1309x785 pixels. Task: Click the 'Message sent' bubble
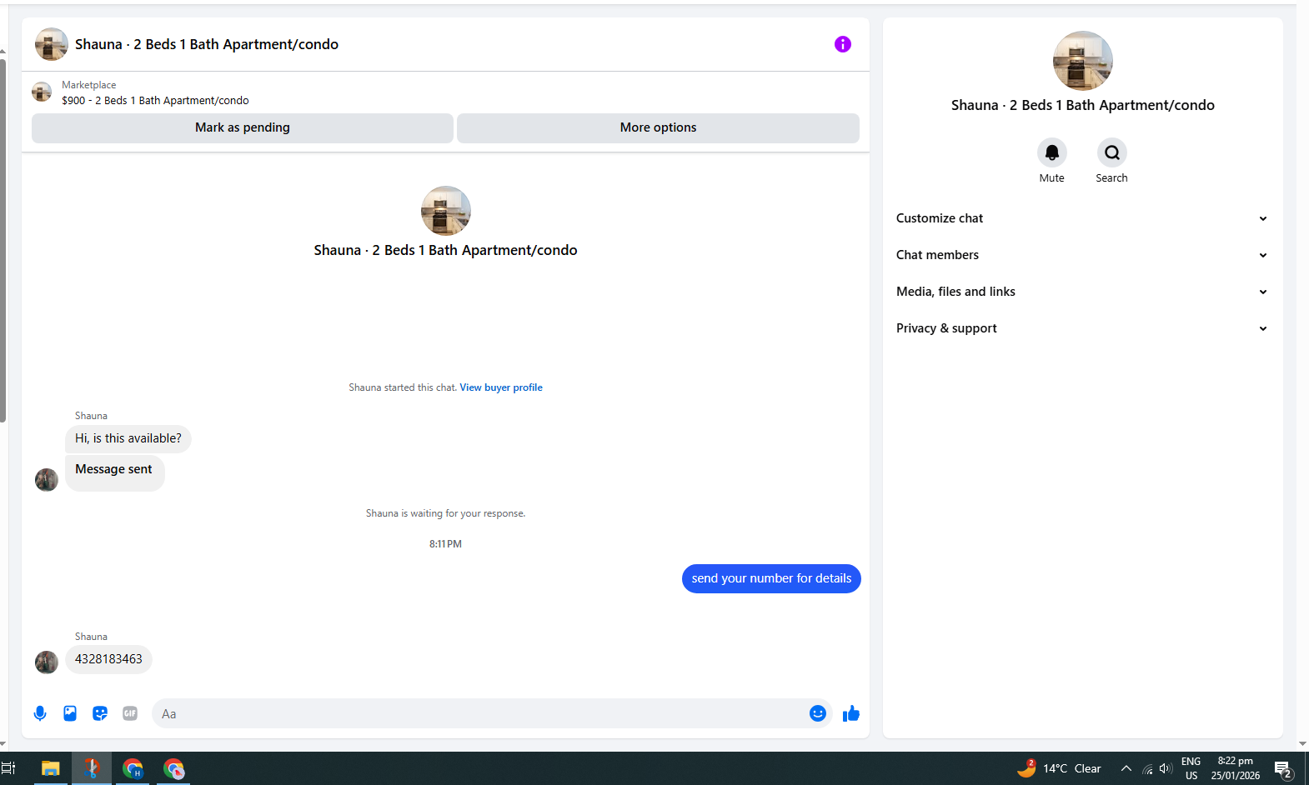point(115,472)
